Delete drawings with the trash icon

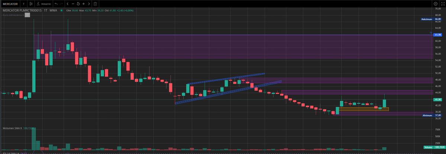click(x=95, y=4)
